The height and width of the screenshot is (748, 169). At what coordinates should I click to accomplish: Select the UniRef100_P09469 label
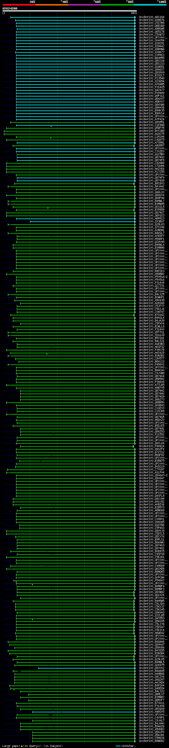pyautogui.click(x=152, y=93)
